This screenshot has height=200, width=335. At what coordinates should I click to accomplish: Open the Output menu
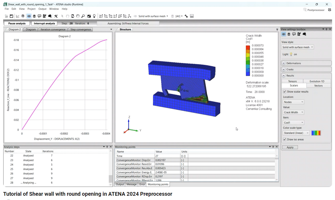42,9
